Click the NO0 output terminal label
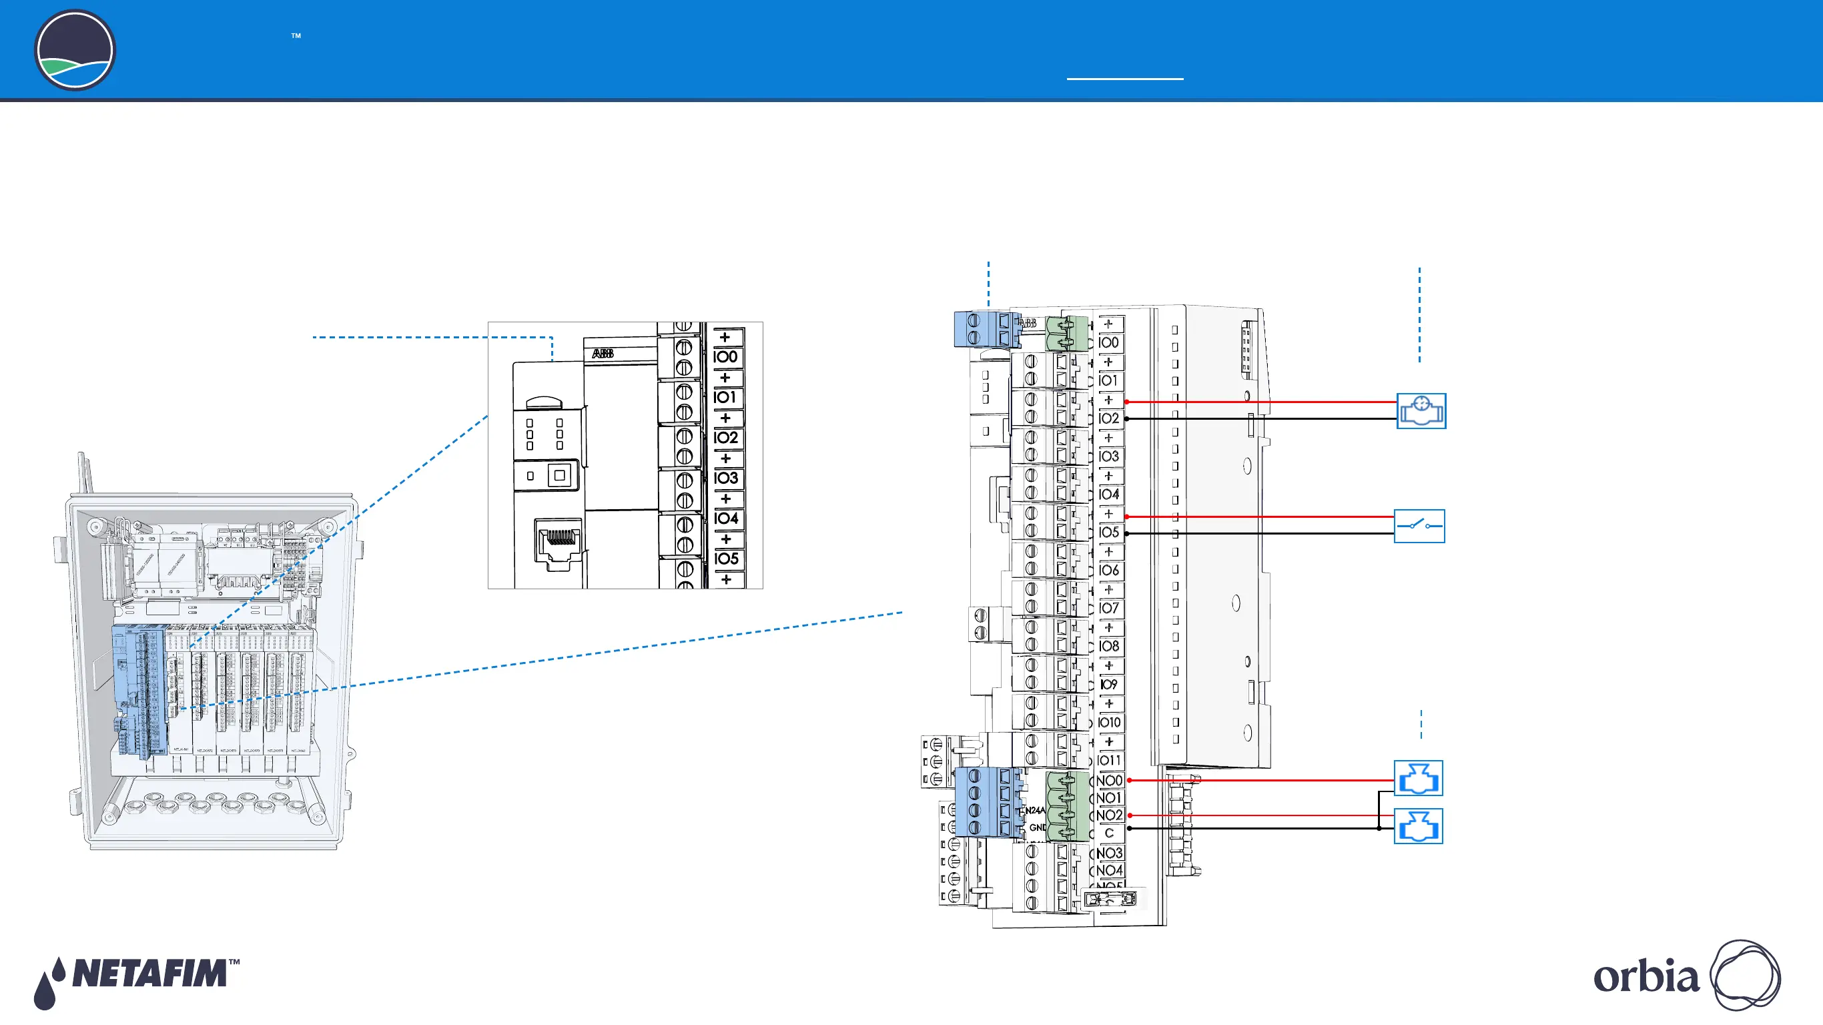 pyautogui.click(x=1109, y=781)
